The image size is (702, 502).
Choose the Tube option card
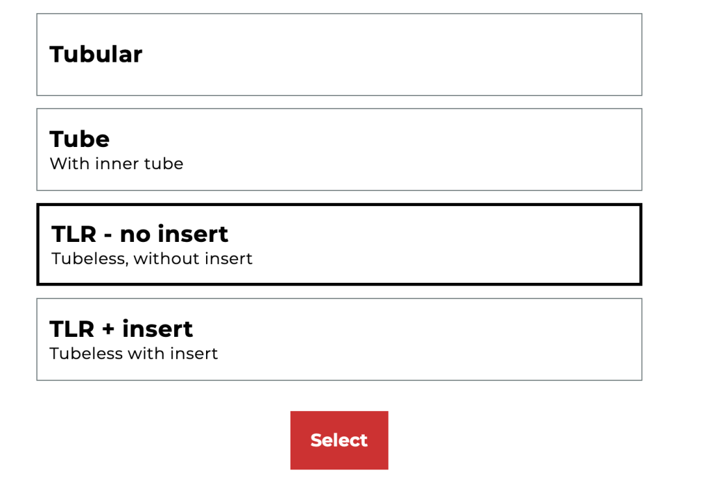coord(339,150)
